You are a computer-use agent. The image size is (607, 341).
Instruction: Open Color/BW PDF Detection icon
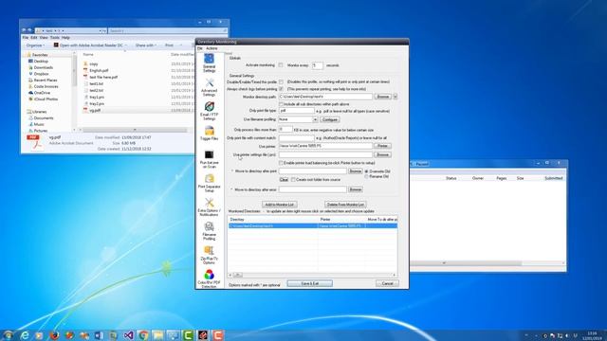tap(209, 278)
